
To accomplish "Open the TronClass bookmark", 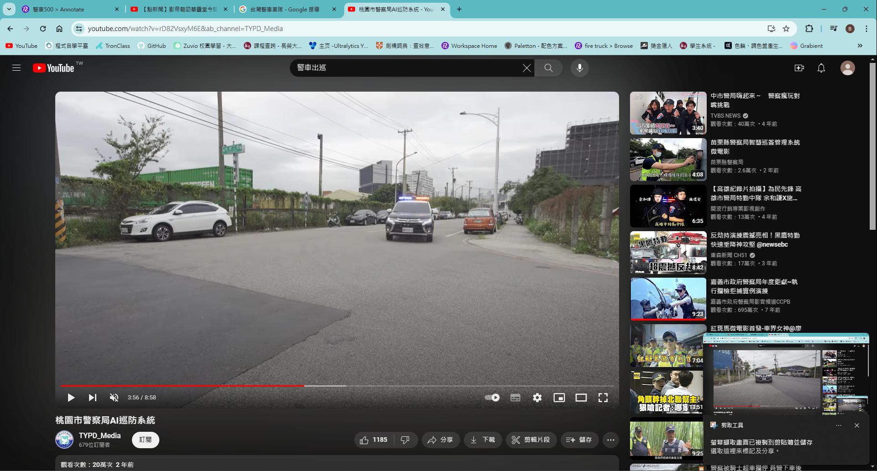I will [x=113, y=46].
